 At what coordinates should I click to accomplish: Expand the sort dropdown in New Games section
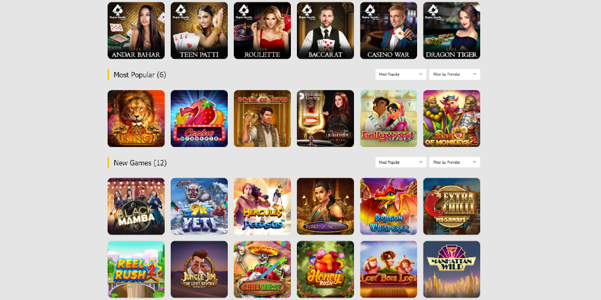click(400, 162)
